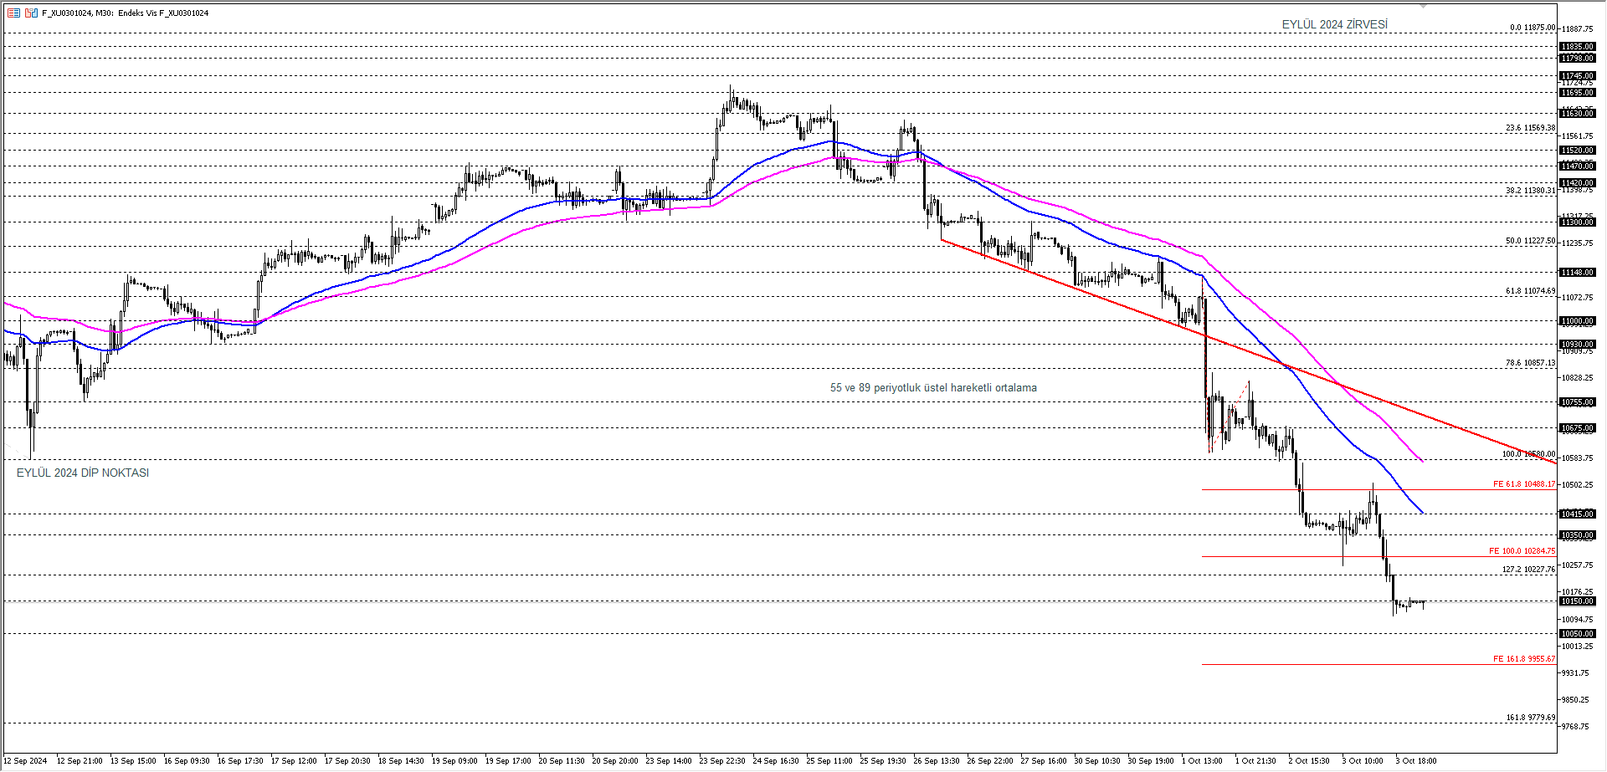Click the 11887.75 price scale value
The image size is (1607, 772).
(x=1577, y=29)
